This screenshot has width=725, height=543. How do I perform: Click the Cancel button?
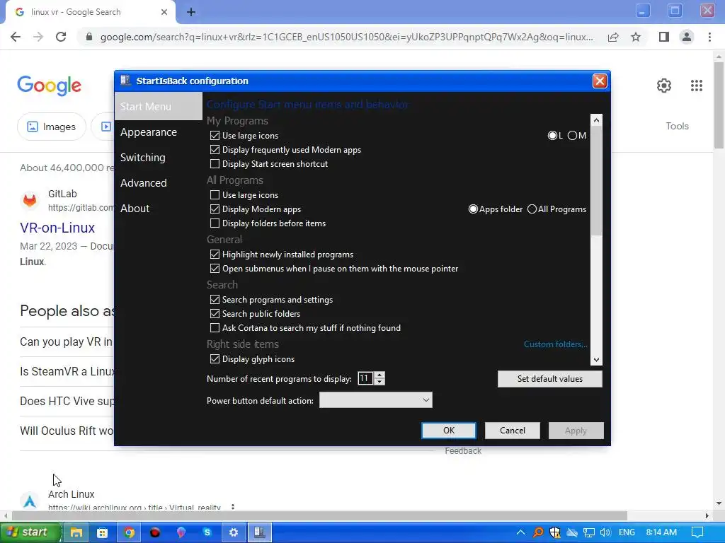[513, 431]
